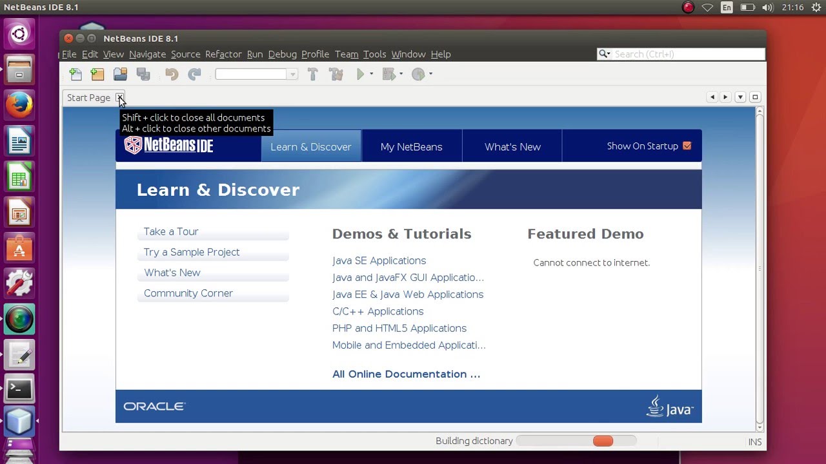Open the Files manager in the launcher
This screenshot has height=464, width=826.
tap(19, 69)
